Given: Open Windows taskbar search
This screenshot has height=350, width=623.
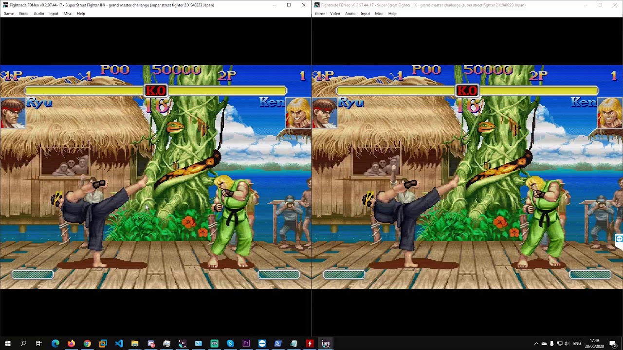Looking at the screenshot, I should coord(23,344).
